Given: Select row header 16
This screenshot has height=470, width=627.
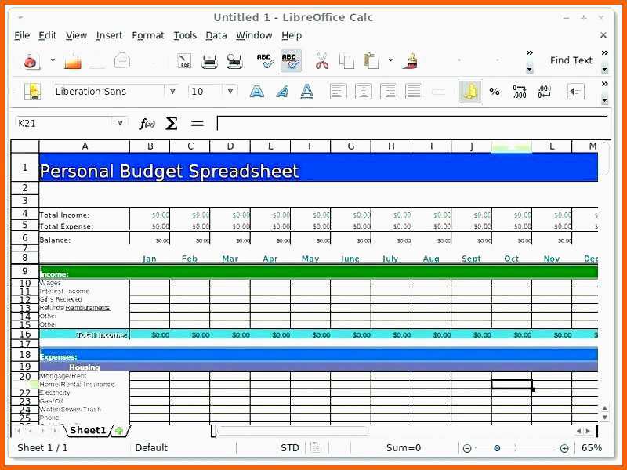Looking at the screenshot, I should click(25, 334).
